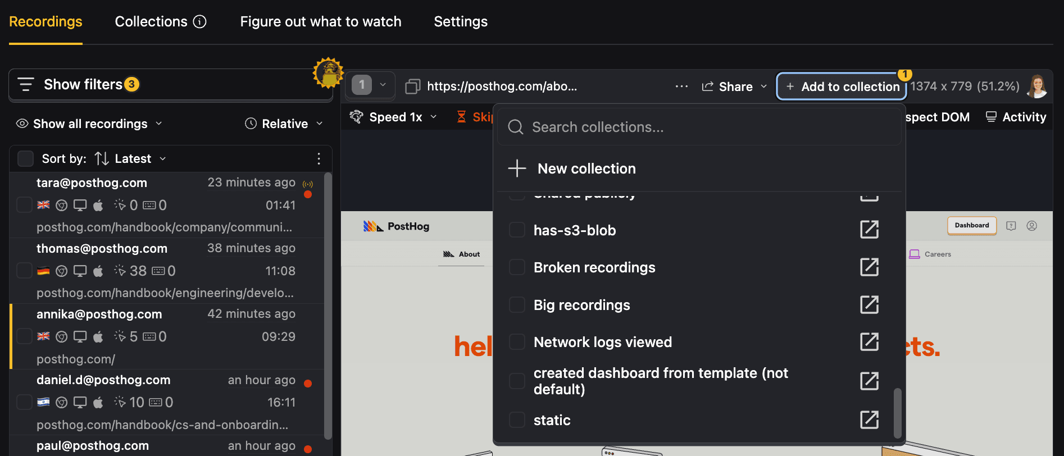The width and height of the screenshot is (1064, 456).
Task: Open Broken recordings collection external link
Action: coord(869,267)
